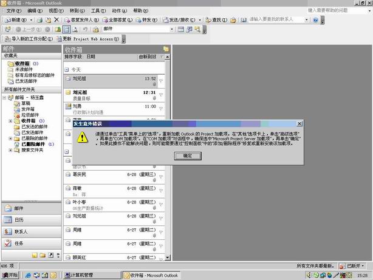Click 导入新的工作分配 toolbar button

coord(29,39)
